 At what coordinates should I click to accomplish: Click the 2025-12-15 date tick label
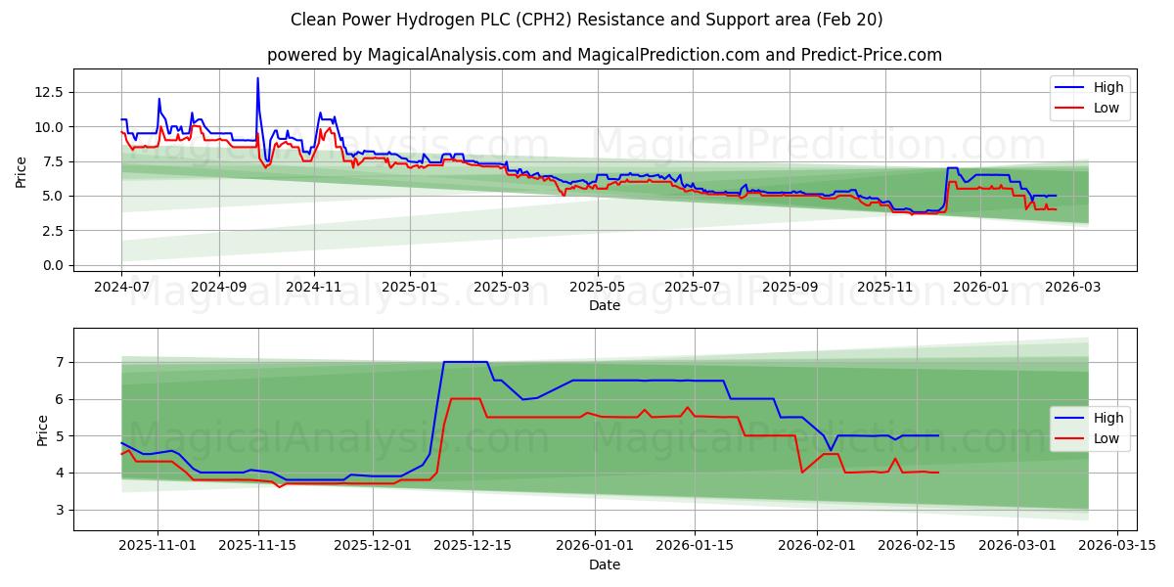tap(473, 545)
